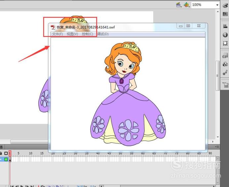Click the red playhead at frame 1

pos(10,153)
